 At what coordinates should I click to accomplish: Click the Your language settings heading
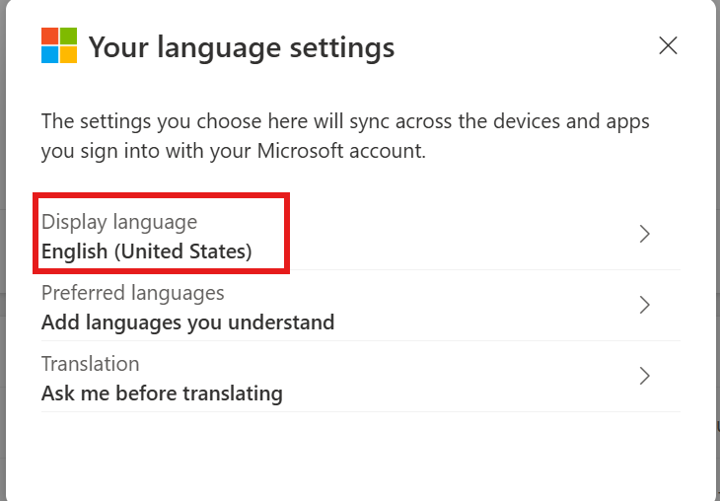242,46
